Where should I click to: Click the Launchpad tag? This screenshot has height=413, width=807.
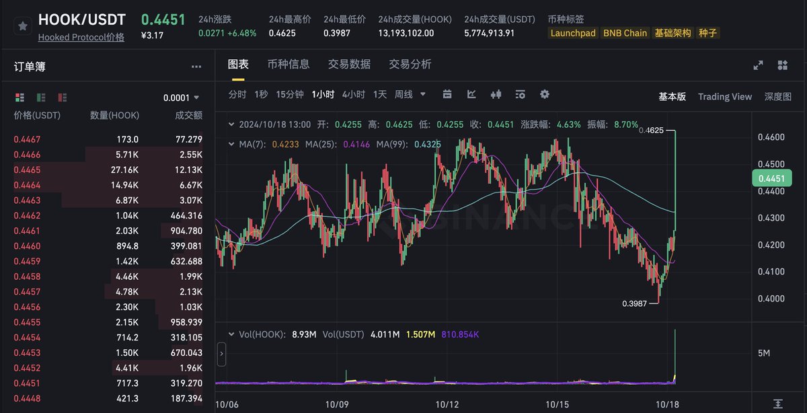coord(573,33)
